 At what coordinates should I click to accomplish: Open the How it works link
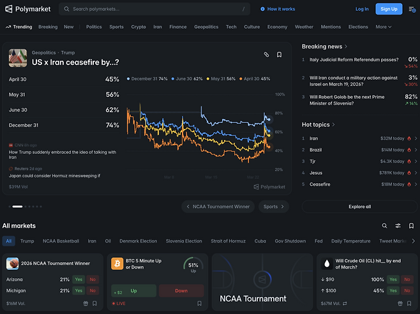pyautogui.click(x=278, y=9)
